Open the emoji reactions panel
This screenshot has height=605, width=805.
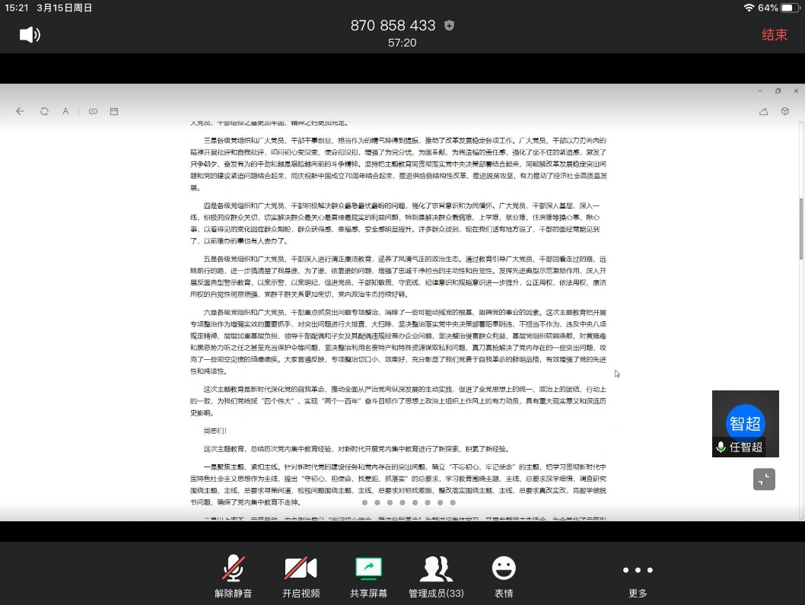[503, 568]
